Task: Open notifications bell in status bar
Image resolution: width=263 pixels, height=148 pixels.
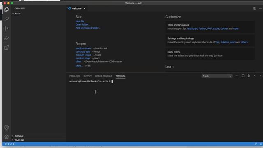Action: (261, 144)
